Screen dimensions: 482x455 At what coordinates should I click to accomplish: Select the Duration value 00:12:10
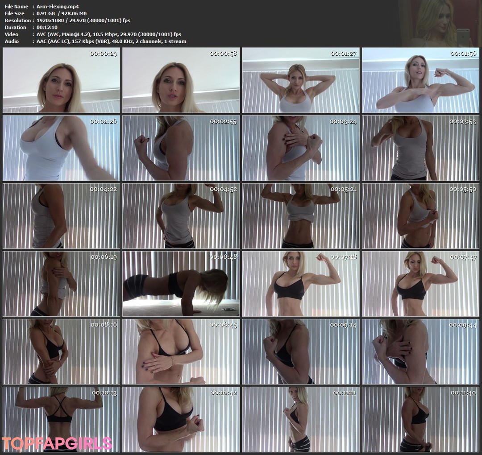click(47, 27)
